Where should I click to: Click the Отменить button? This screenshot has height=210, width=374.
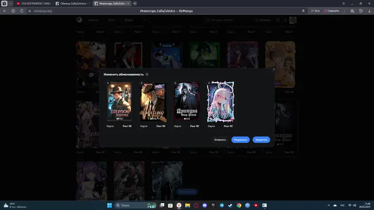[220, 140]
